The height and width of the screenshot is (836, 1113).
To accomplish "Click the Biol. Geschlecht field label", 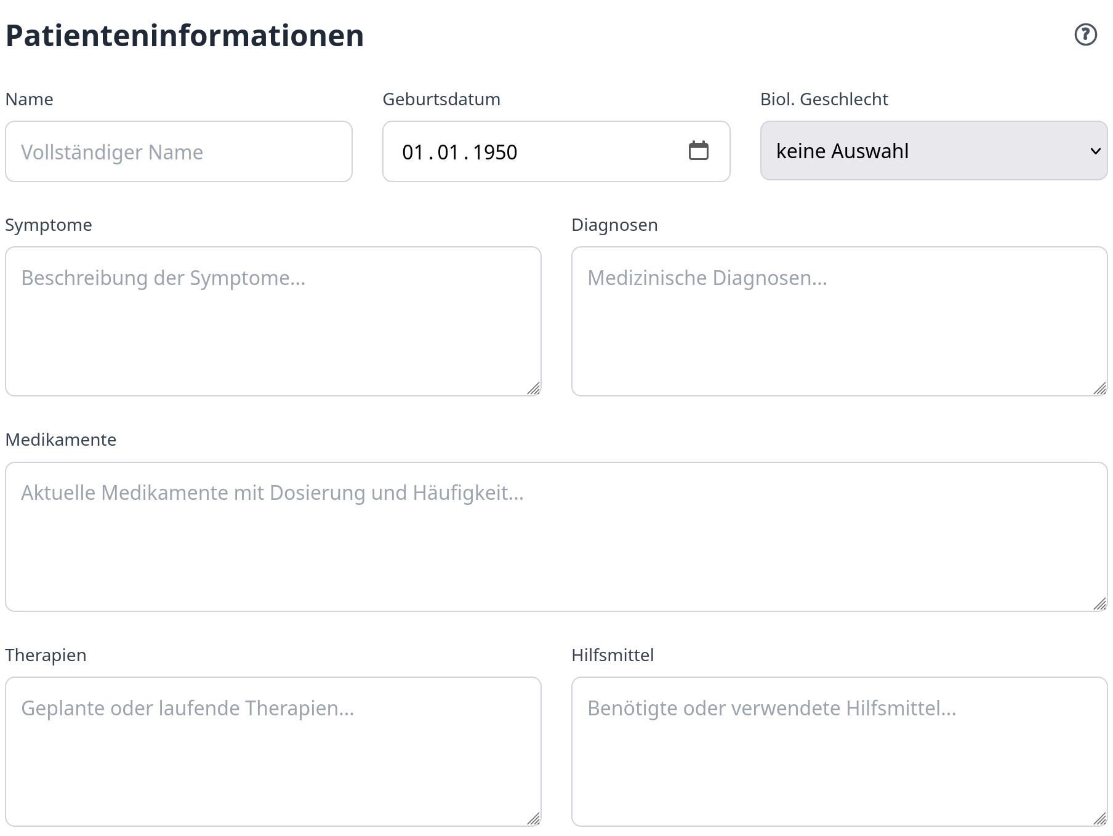I will (824, 99).
